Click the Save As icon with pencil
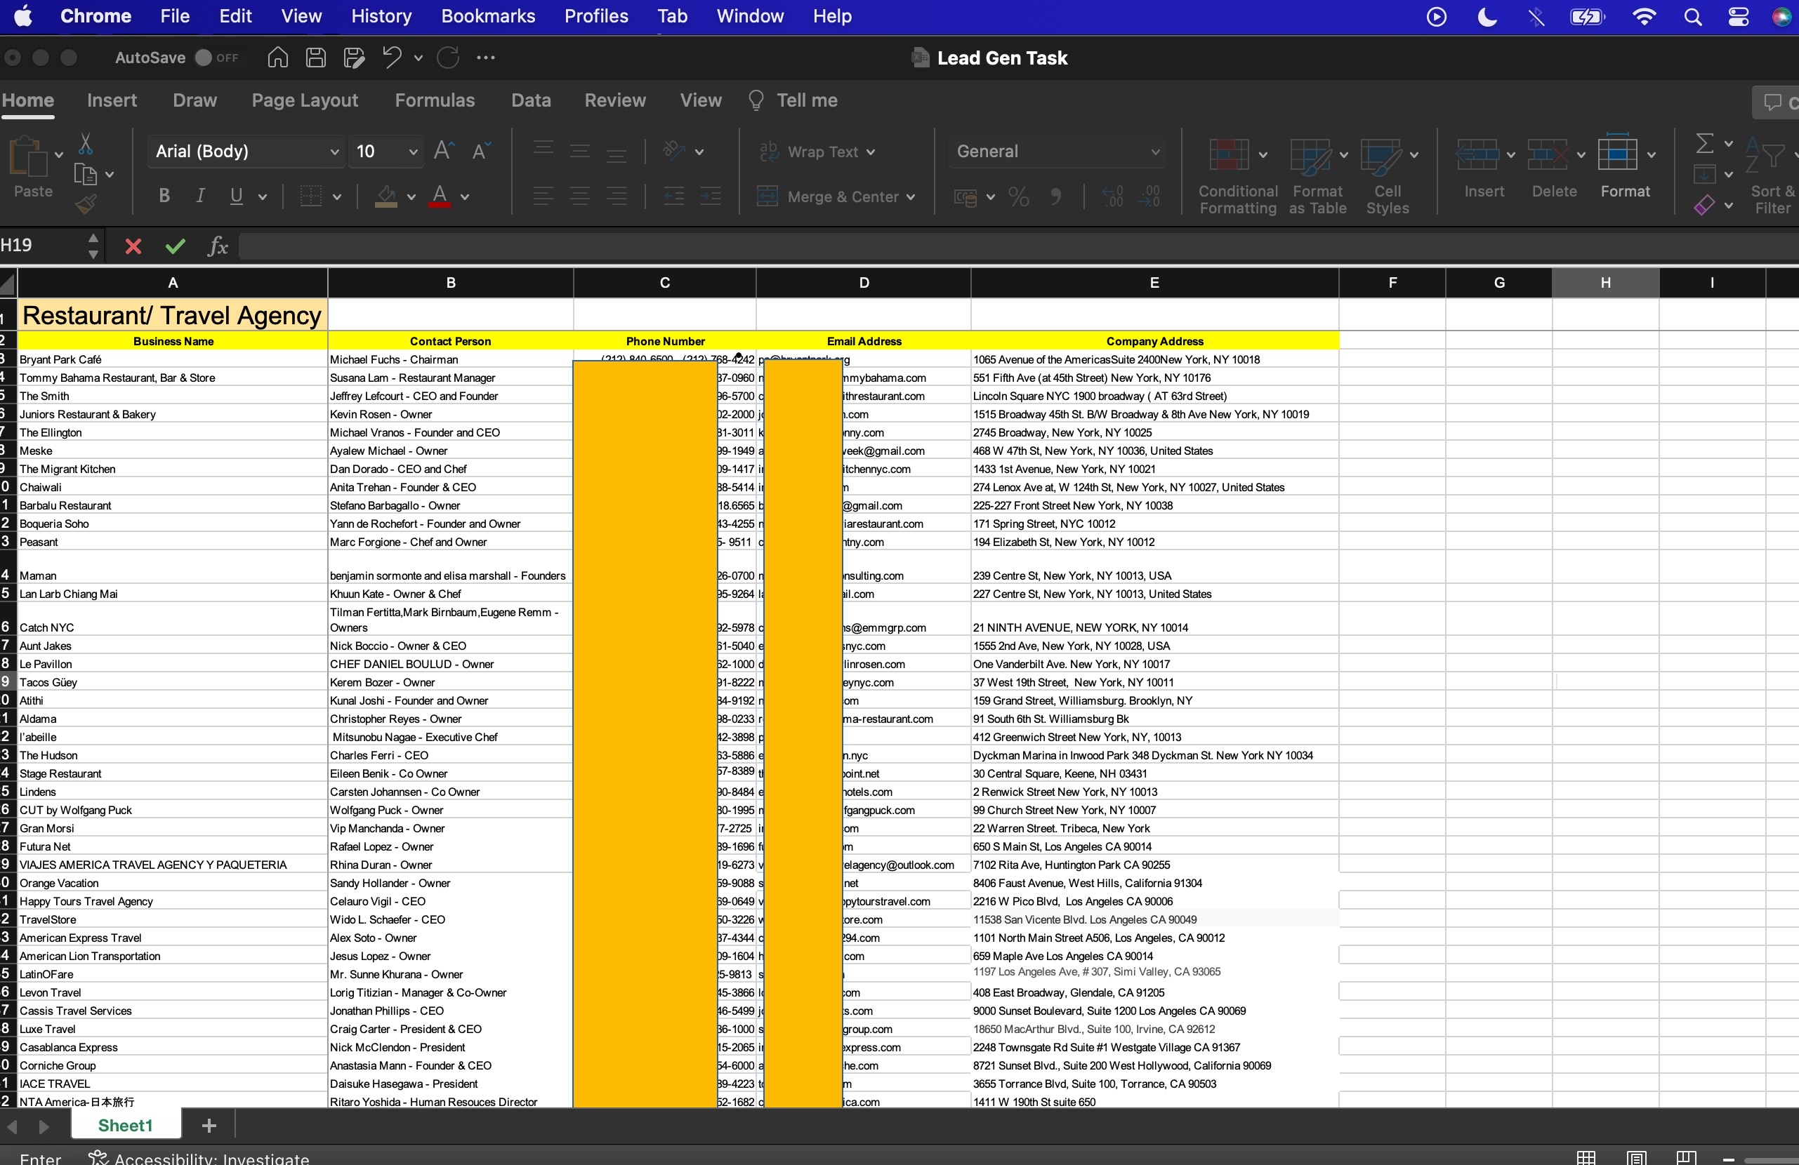 pos(354,58)
